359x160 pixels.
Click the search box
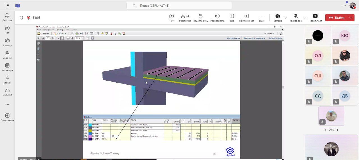click(179, 6)
